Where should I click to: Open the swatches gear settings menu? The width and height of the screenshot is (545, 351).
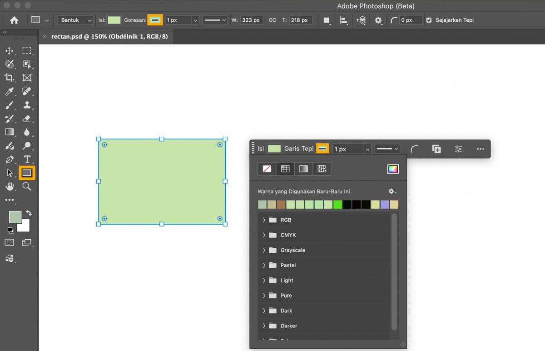(392, 192)
